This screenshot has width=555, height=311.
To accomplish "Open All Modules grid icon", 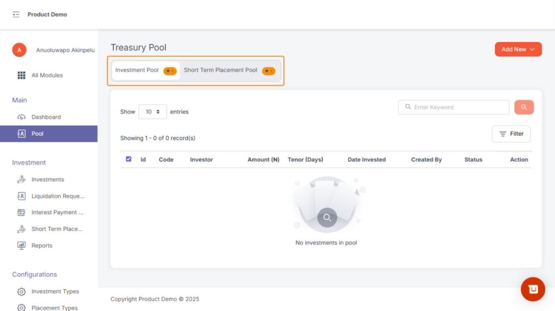I will pos(22,75).
